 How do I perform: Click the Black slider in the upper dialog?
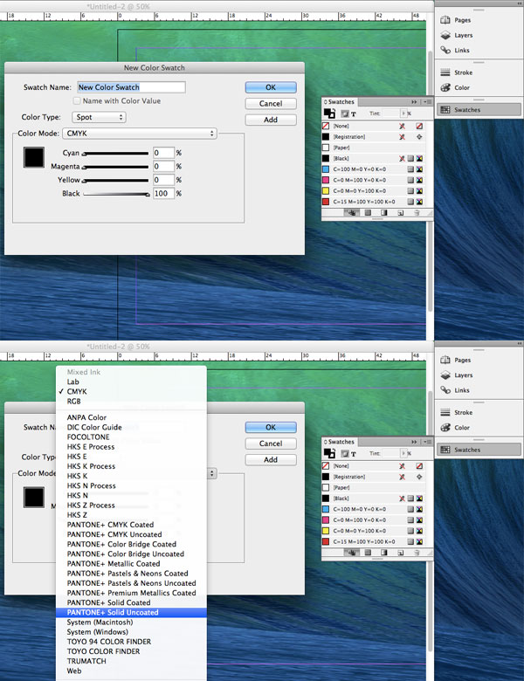(115, 194)
